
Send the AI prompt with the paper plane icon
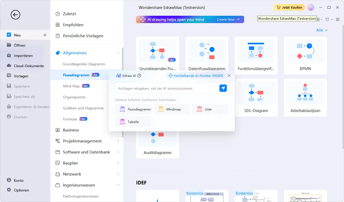click(x=223, y=88)
